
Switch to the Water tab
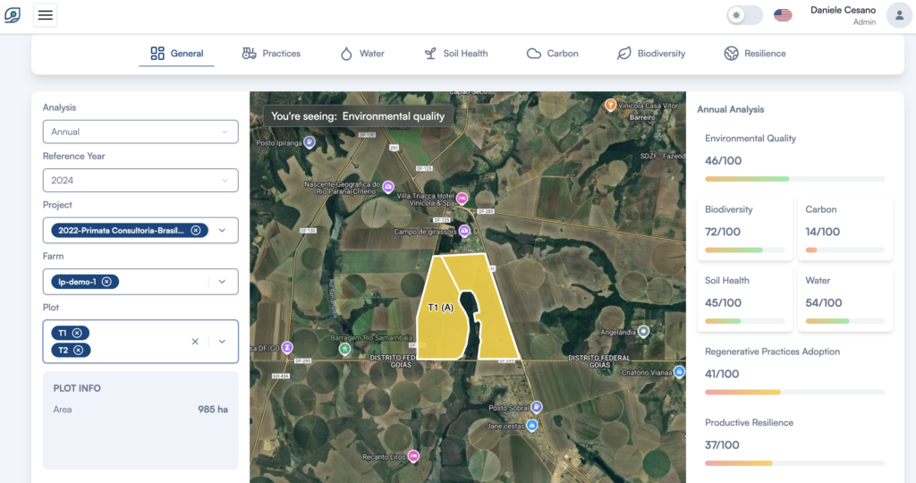(x=362, y=53)
